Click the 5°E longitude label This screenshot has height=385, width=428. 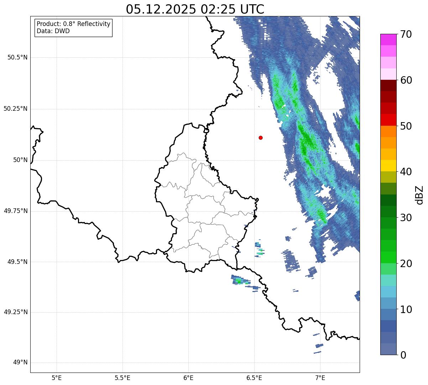(x=57, y=378)
